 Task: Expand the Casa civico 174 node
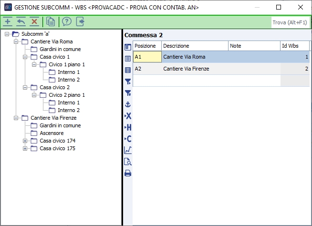point(25,141)
